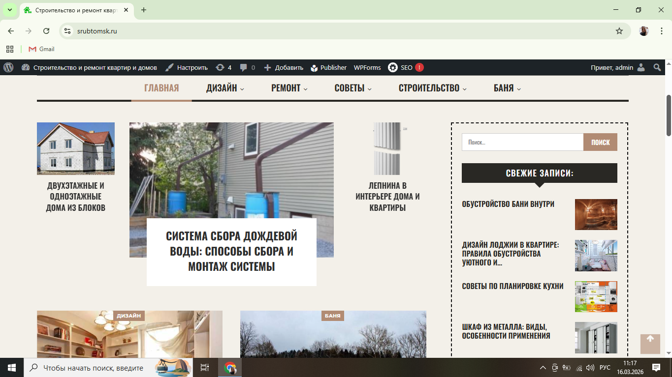Open the sauna interior thumbnail in recent posts

click(x=596, y=214)
